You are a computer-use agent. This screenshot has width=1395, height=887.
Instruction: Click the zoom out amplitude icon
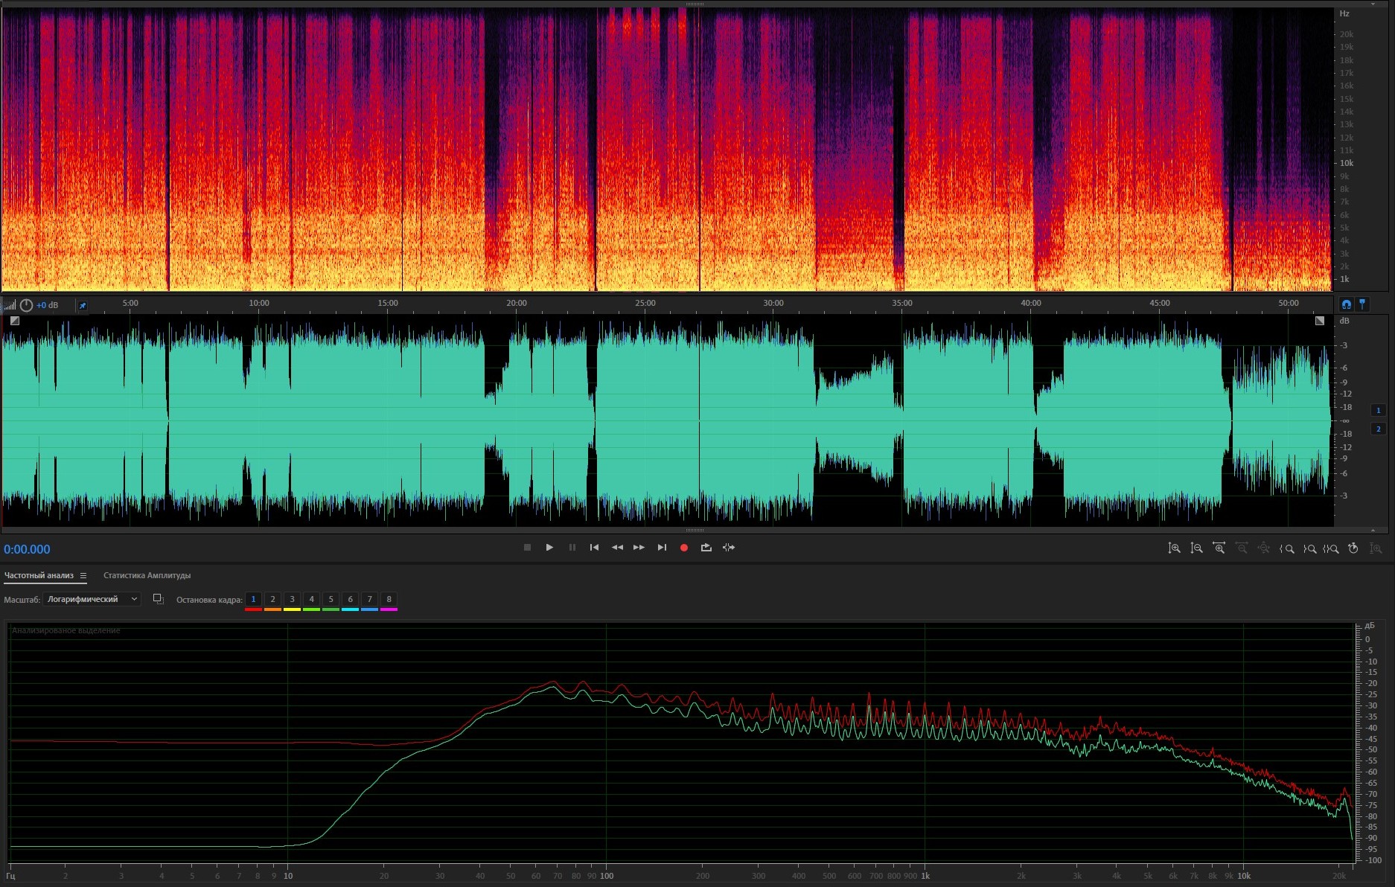click(1196, 548)
